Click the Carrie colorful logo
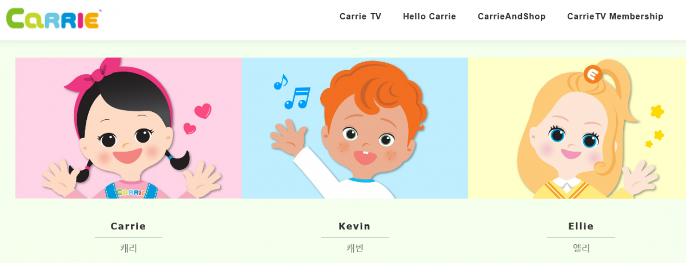 (x=54, y=18)
